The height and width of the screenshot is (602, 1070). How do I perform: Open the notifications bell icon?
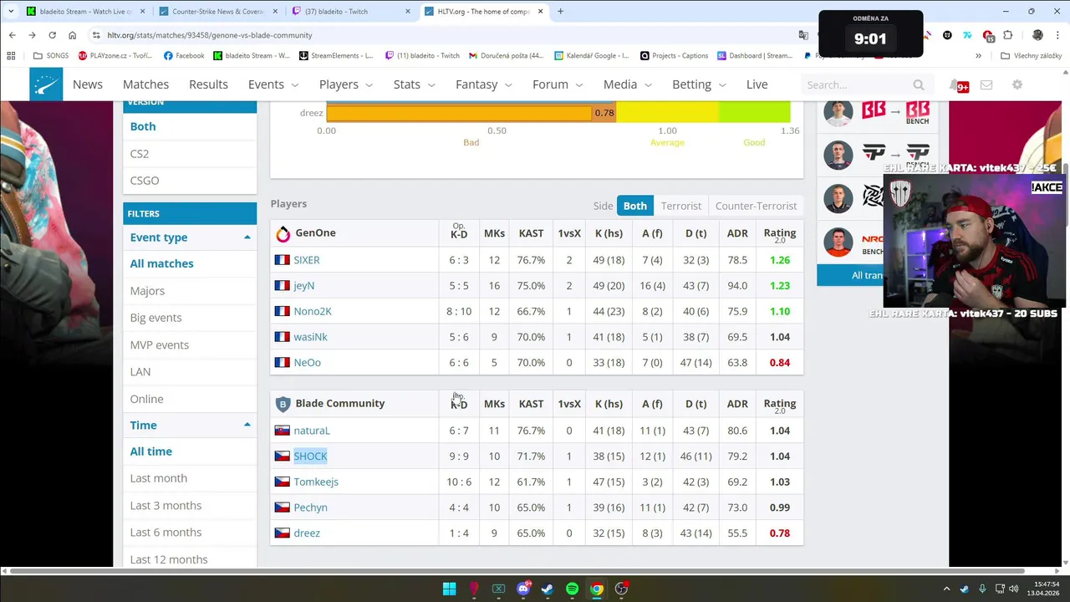955,85
